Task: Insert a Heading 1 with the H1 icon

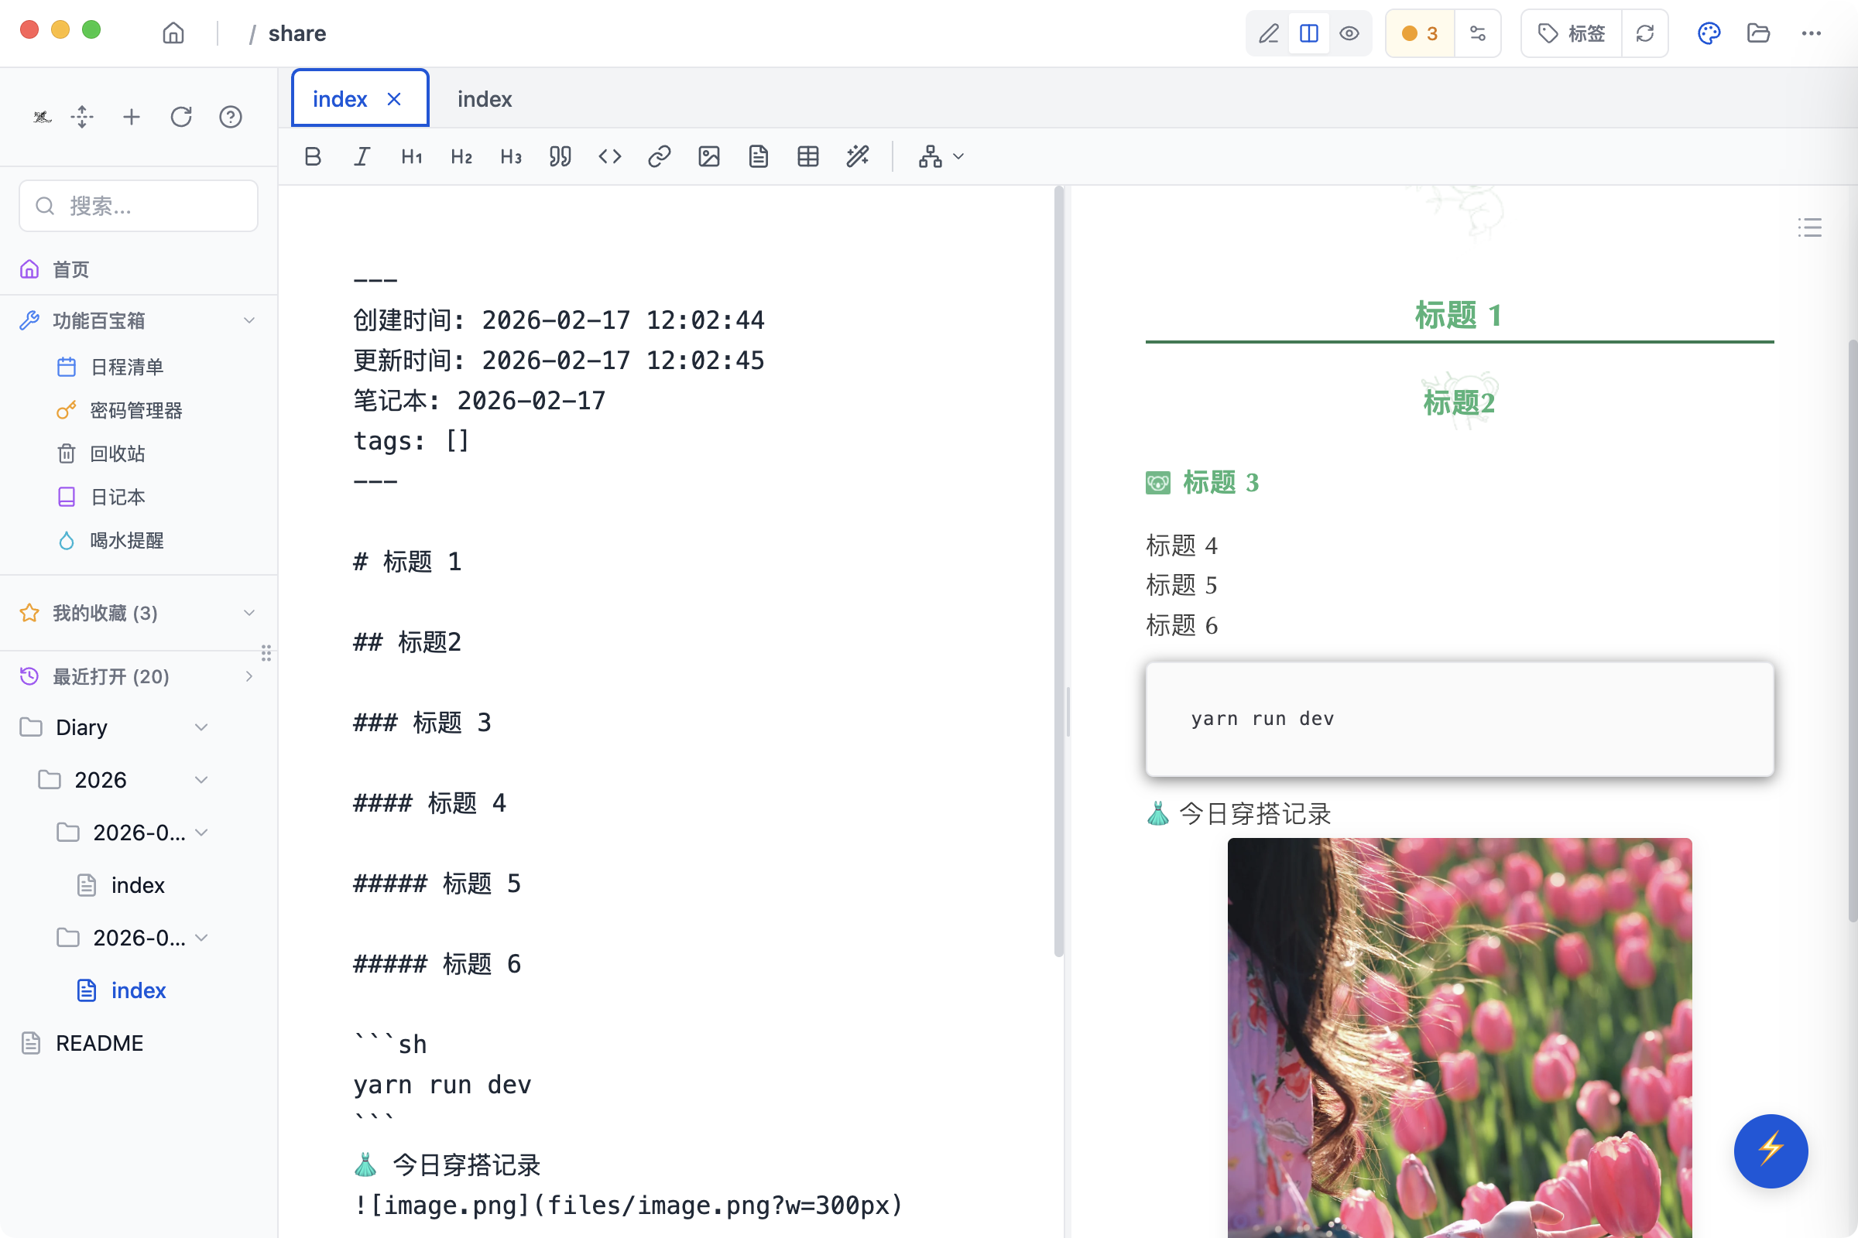Action: 411,156
